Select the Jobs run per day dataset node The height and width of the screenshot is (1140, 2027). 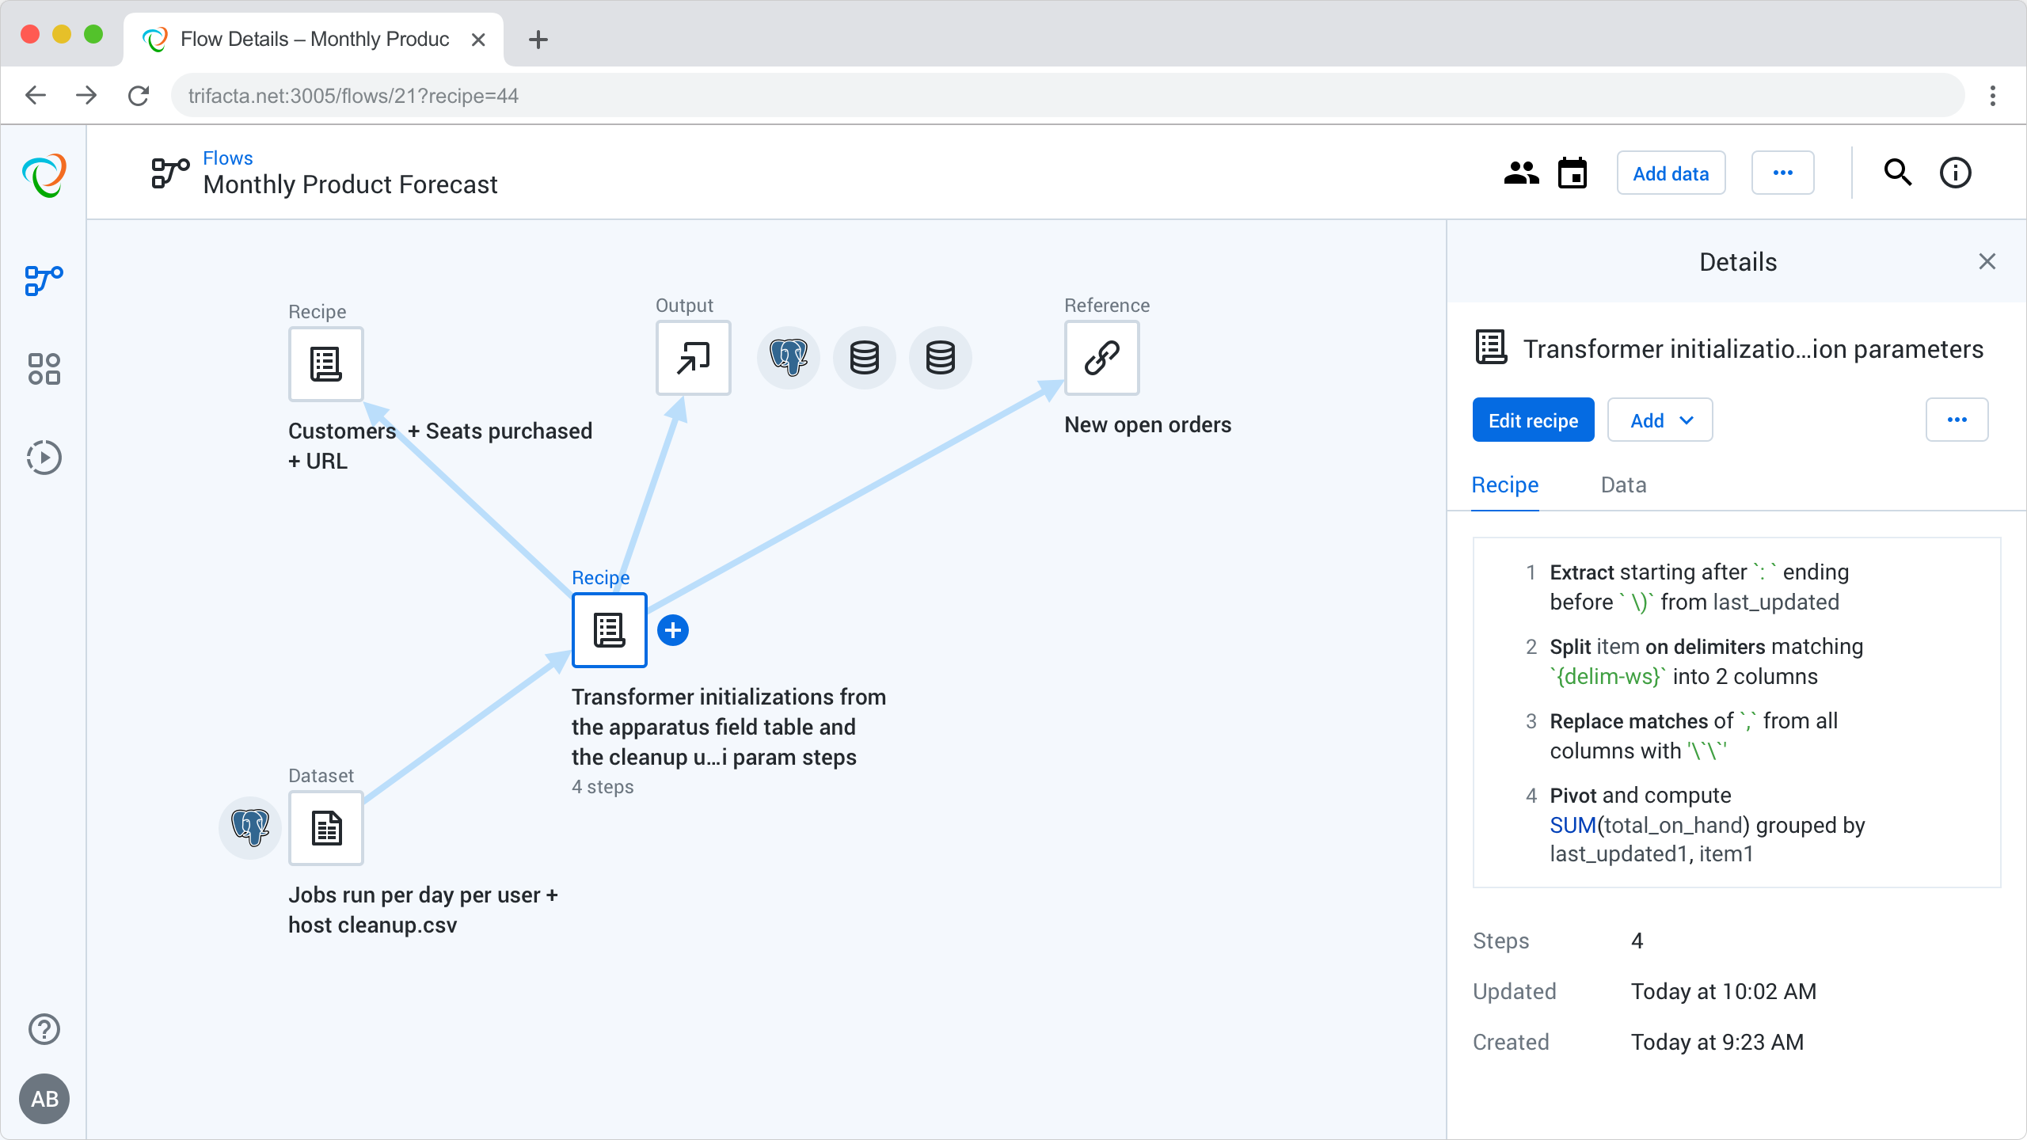coord(326,828)
